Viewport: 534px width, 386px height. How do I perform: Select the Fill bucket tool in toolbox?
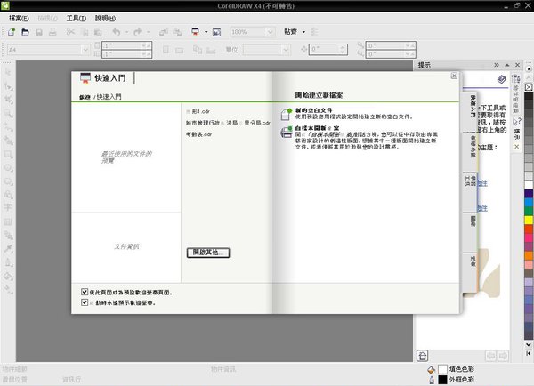[8, 276]
